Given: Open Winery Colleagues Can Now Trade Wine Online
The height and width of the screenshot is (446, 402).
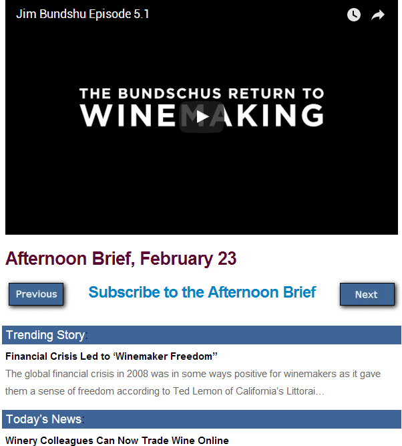Looking at the screenshot, I should 117,441.
